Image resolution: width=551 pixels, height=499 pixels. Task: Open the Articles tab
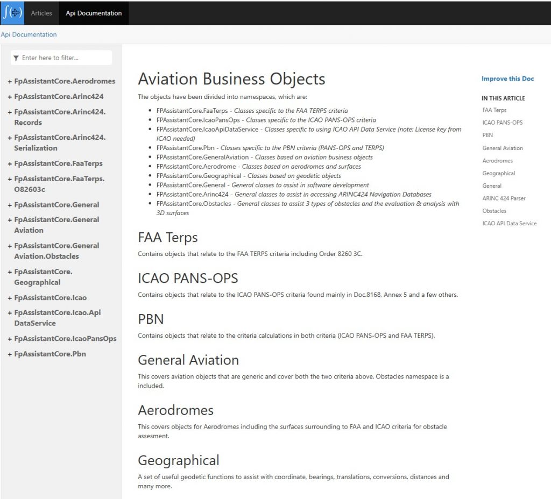pos(41,13)
